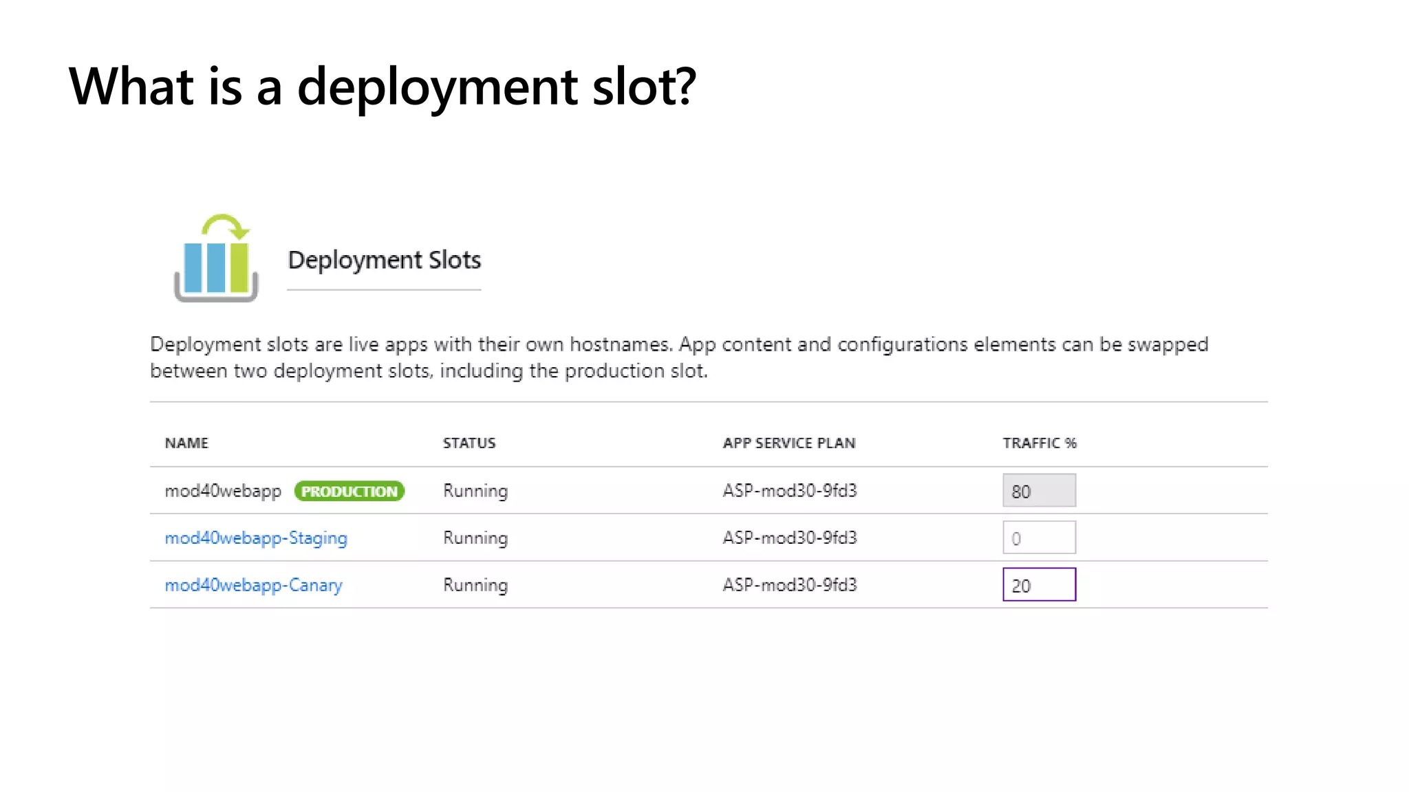Image resolution: width=1409 pixels, height=792 pixels.
Task: Select ASP-mod30-9fd3 in the Staging row
Action: tap(790, 538)
